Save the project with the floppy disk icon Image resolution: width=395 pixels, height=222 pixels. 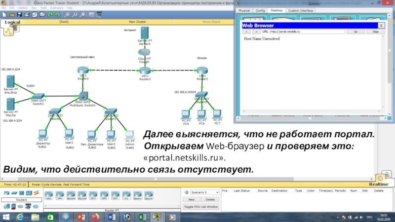pos(19,15)
